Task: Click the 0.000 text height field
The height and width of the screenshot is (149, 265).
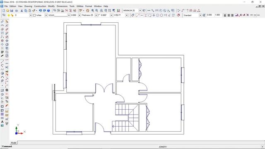Action: point(210,15)
